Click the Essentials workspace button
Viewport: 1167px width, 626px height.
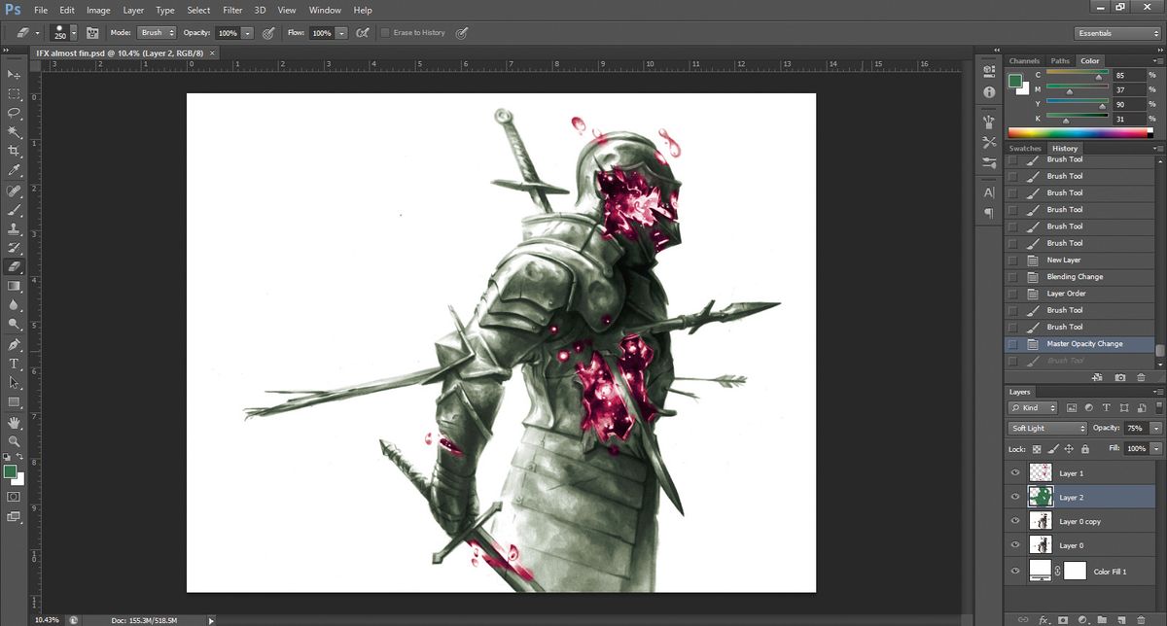(x=1114, y=31)
